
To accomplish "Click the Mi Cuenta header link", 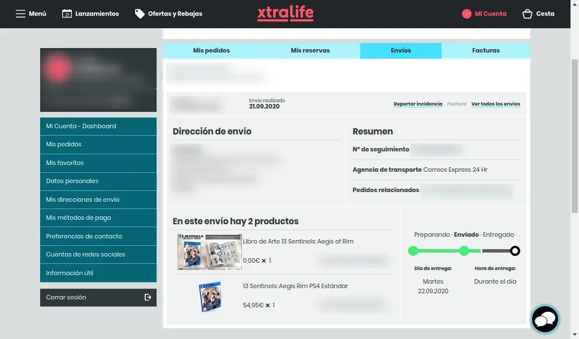I will [490, 14].
